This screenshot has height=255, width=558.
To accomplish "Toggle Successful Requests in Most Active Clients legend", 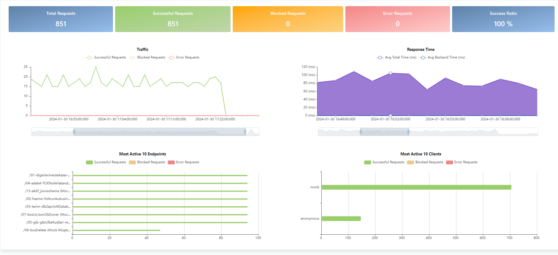I will [x=384, y=162].
